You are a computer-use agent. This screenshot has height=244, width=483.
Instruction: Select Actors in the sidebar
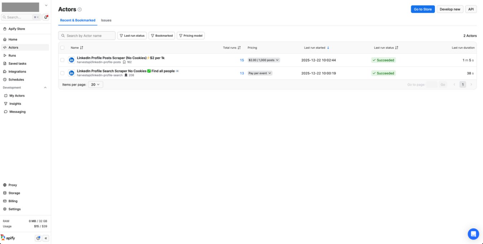[14, 47]
